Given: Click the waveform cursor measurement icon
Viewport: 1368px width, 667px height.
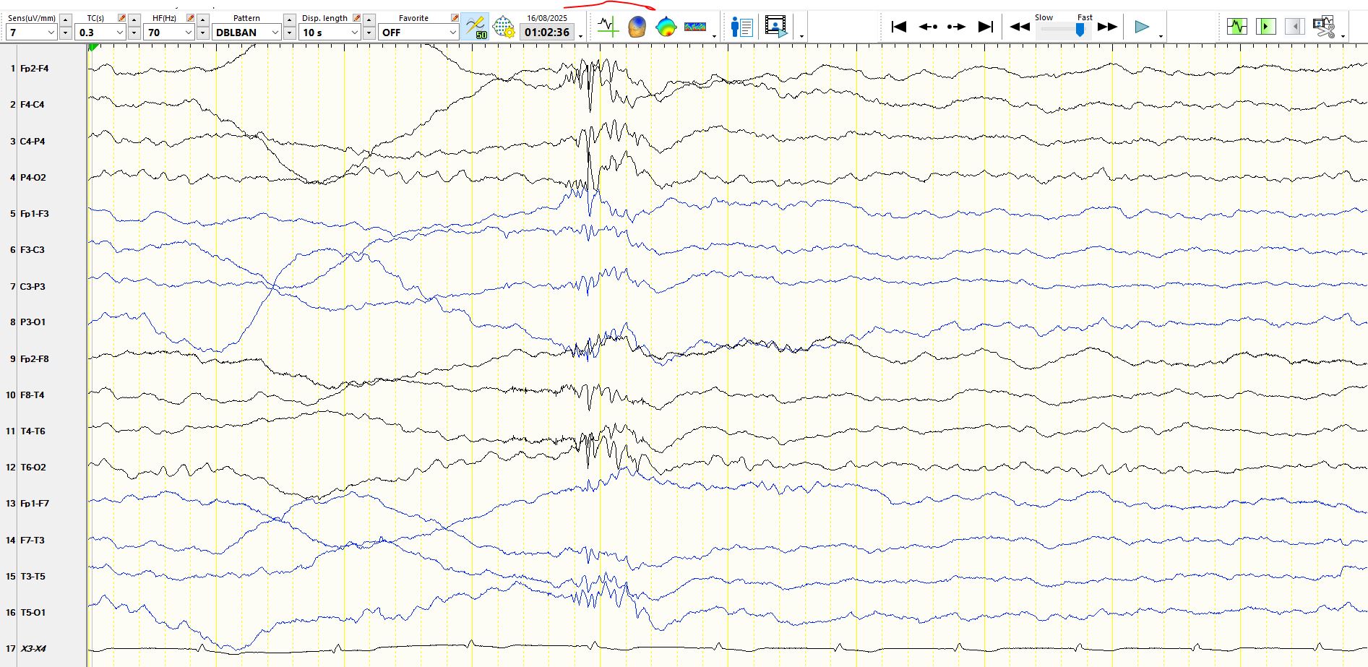Looking at the screenshot, I should (608, 27).
